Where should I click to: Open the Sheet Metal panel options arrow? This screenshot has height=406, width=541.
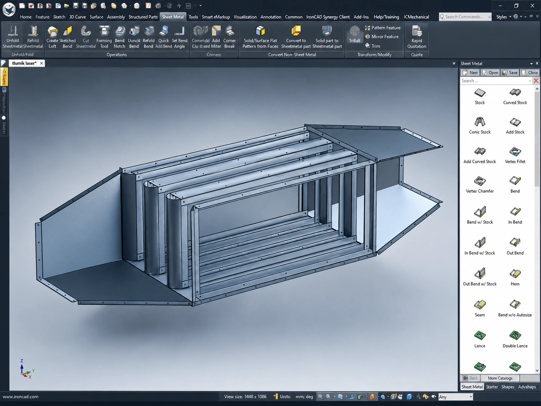pos(531,64)
